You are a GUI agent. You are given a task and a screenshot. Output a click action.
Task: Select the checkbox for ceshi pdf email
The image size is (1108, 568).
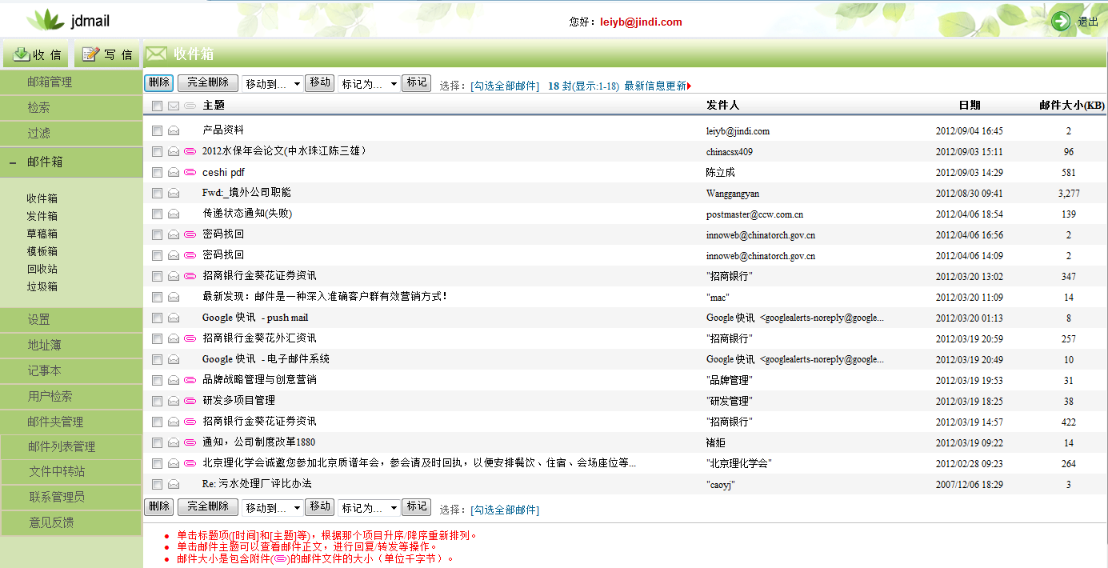point(158,172)
